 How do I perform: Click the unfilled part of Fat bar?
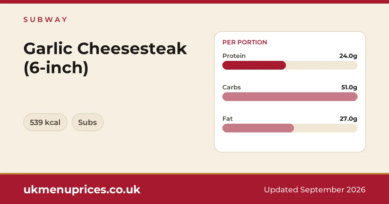point(326,128)
